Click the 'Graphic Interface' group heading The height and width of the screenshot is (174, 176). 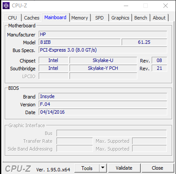[x=27, y=125]
